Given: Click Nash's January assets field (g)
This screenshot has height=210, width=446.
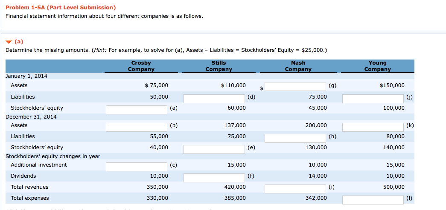Looking at the screenshot, I should 295,87.
